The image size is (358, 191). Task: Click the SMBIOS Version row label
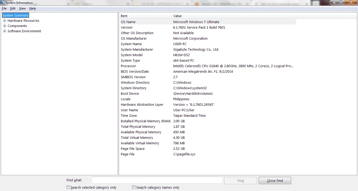pyautogui.click(x=133, y=77)
